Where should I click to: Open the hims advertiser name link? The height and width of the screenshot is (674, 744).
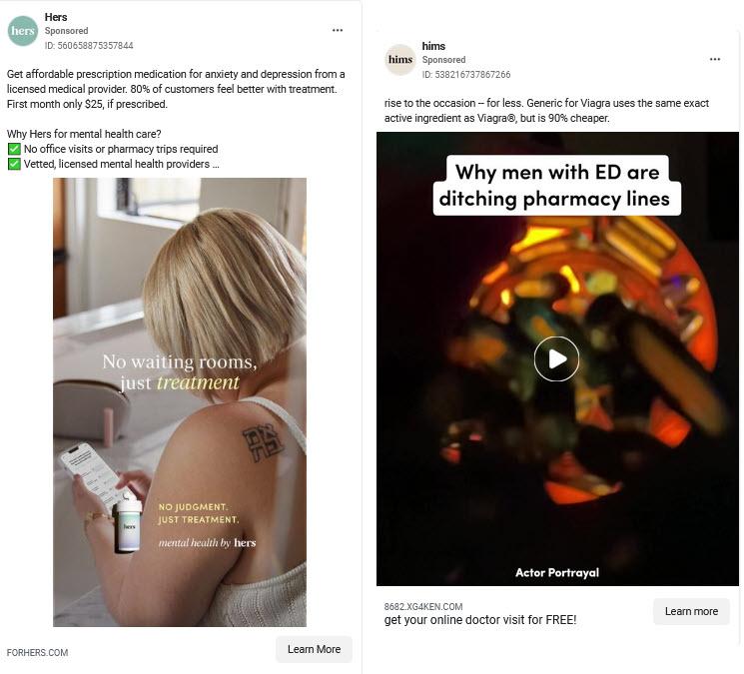click(433, 46)
